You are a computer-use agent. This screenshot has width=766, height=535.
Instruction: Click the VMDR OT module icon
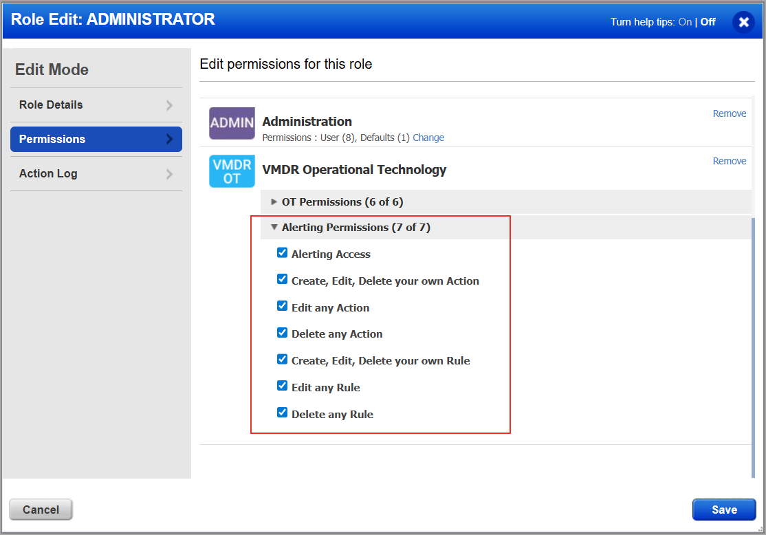pyautogui.click(x=232, y=171)
